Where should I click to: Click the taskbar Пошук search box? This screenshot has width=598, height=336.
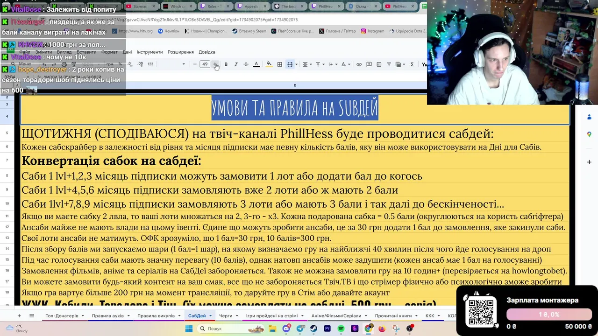click(231, 329)
